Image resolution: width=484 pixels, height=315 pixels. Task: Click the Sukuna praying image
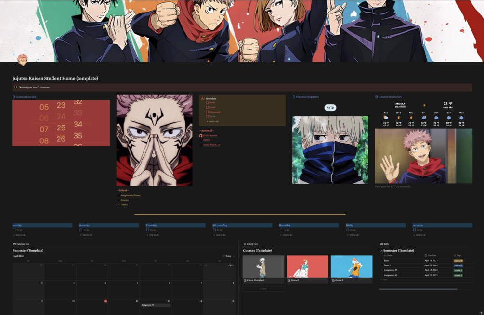(x=154, y=140)
